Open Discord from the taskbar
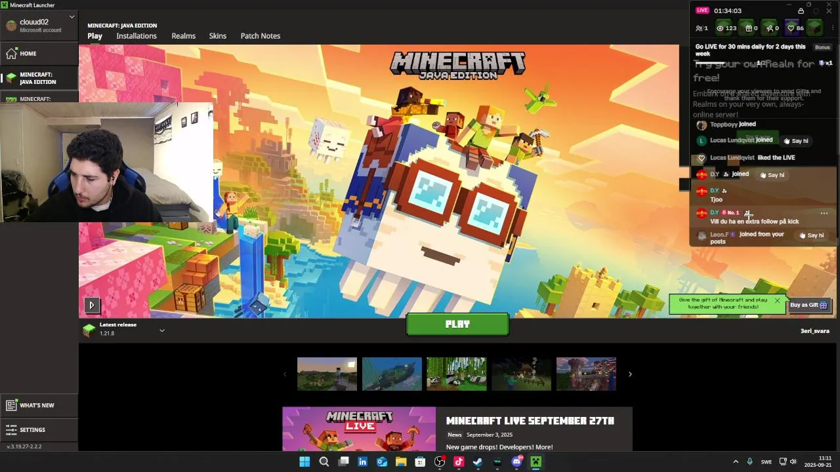840x472 pixels. point(516,462)
